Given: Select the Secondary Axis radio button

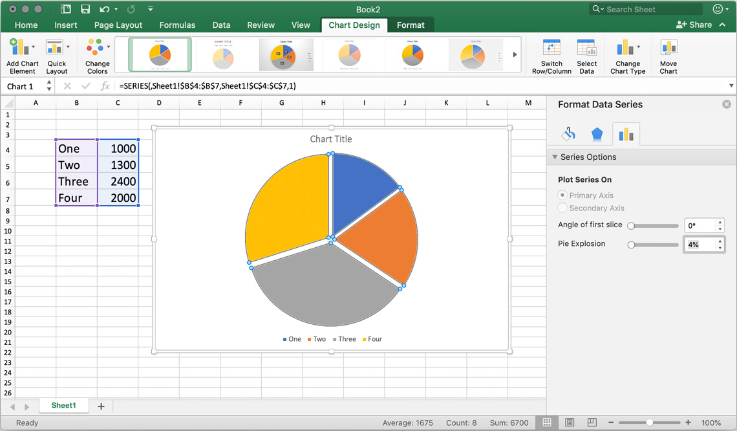Looking at the screenshot, I should pos(562,208).
